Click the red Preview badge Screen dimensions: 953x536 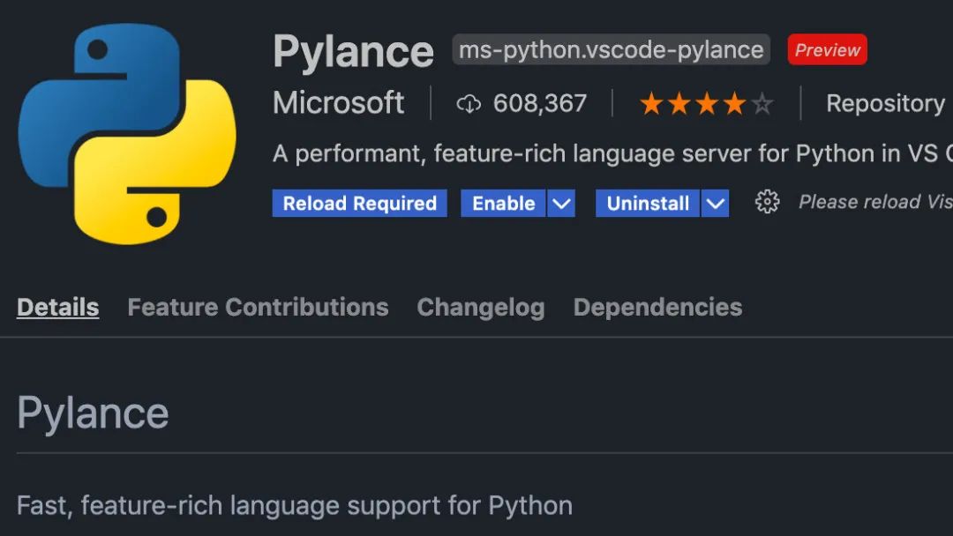(827, 50)
